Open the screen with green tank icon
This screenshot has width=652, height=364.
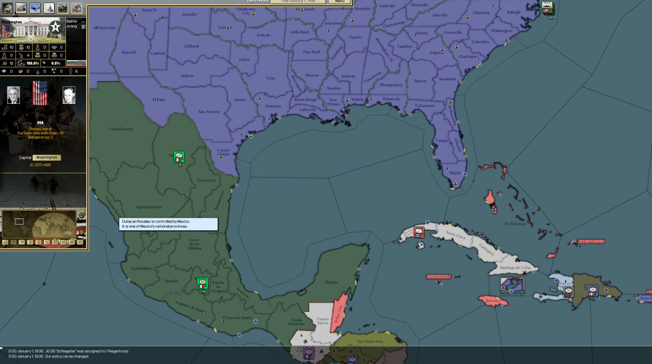63,7
